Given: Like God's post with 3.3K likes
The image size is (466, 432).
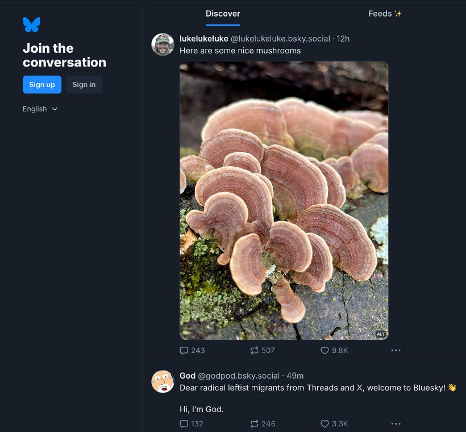Looking at the screenshot, I should pos(334,423).
